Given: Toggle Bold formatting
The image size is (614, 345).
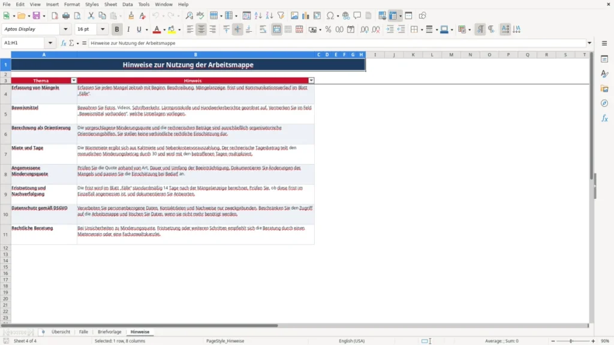Looking at the screenshot, I should point(117,29).
